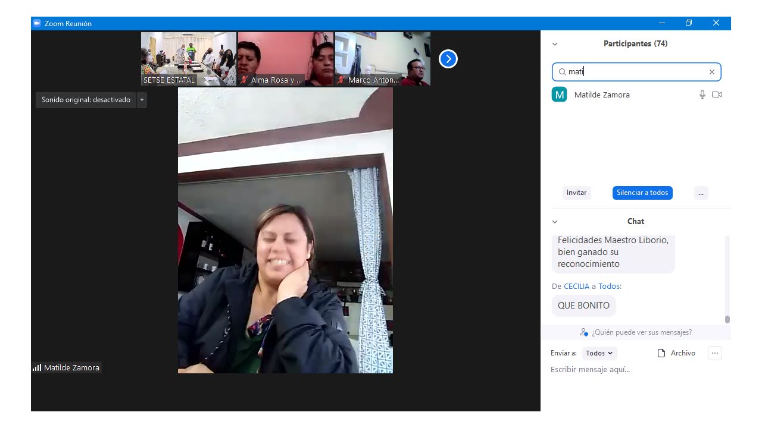
Task: Click Participantes (74) heading
Action: 635,44
